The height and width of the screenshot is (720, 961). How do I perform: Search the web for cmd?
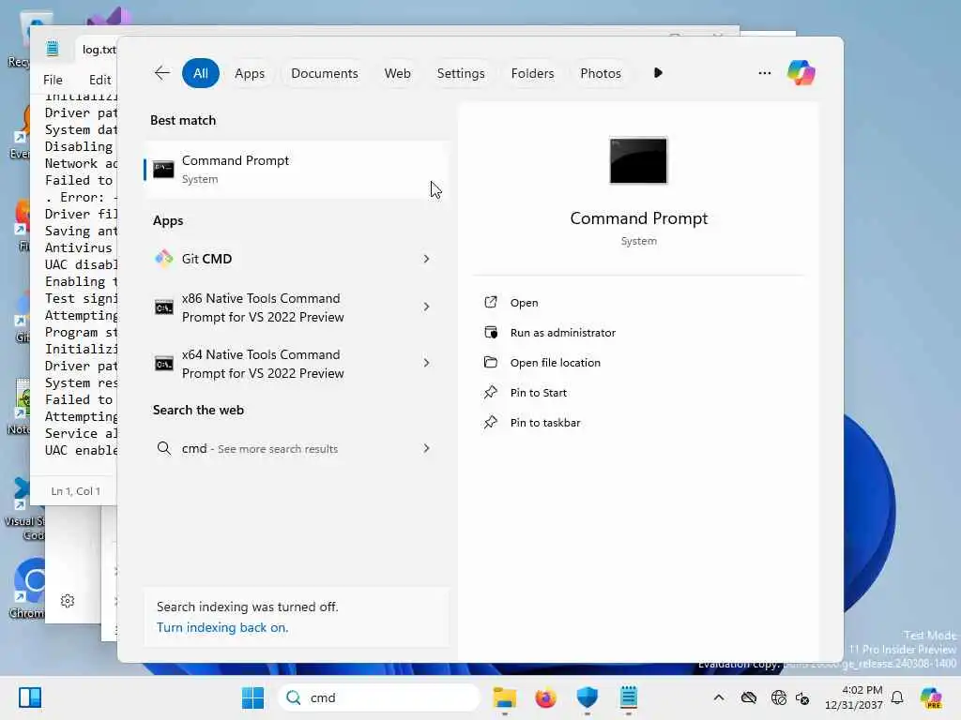297,449
